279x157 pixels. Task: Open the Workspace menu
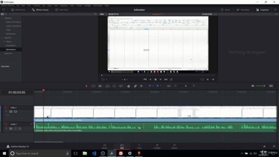pos(98,6)
